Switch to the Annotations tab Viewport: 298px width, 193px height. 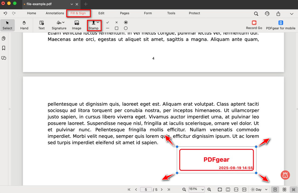point(55,13)
